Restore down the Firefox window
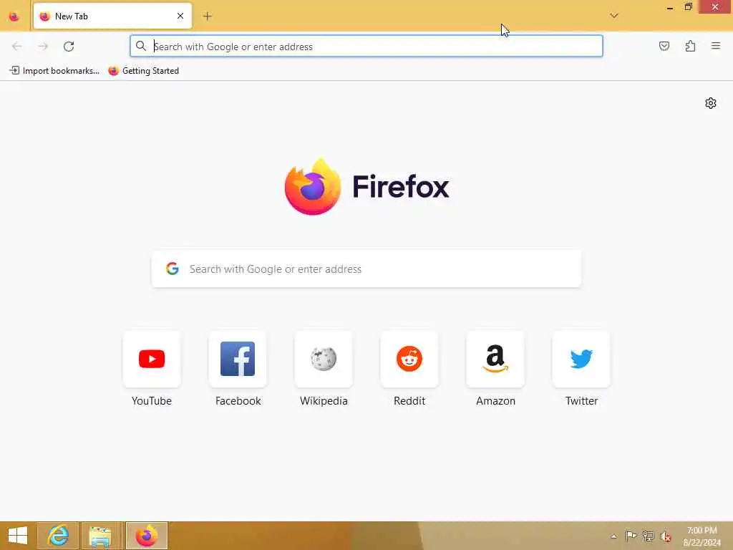 coord(688,7)
